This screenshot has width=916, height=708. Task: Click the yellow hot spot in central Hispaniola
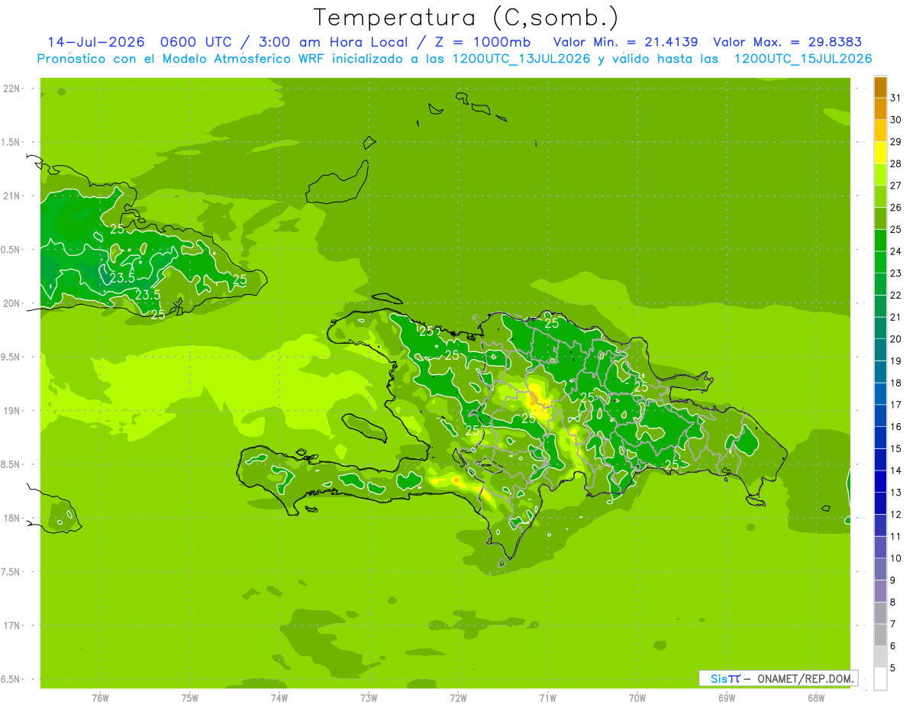[539, 402]
